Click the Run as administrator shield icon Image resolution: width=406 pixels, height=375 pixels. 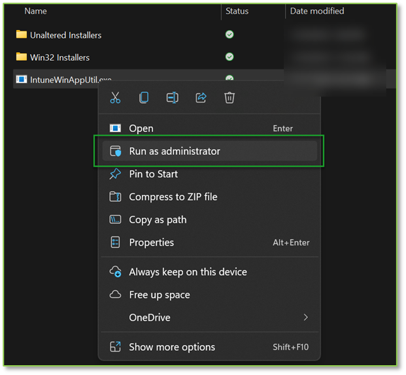115,151
